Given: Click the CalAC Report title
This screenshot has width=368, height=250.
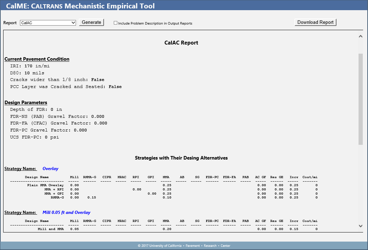Looking at the screenshot, I should click(181, 43).
